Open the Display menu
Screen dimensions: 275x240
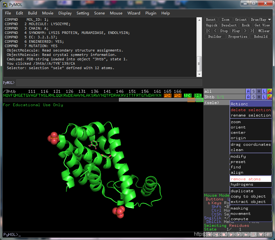pos(65,13)
